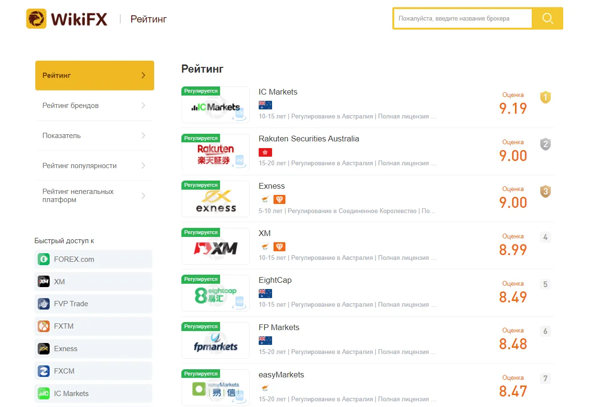Open the FP Markets broker name link
This screenshot has width=589, height=407.
pyautogui.click(x=279, y=328)
